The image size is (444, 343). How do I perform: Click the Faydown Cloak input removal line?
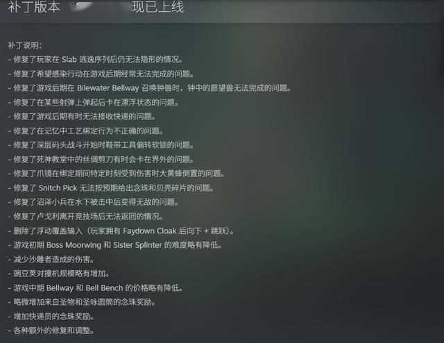click(x=121, y=231)
